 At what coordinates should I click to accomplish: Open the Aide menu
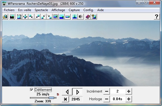pos(100,10)
